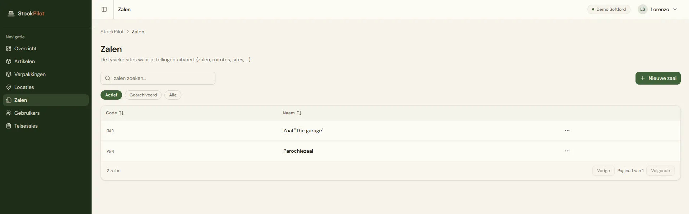Open row actions for Zaal "The garage"
Screen dimensions: 689x214
567,130
